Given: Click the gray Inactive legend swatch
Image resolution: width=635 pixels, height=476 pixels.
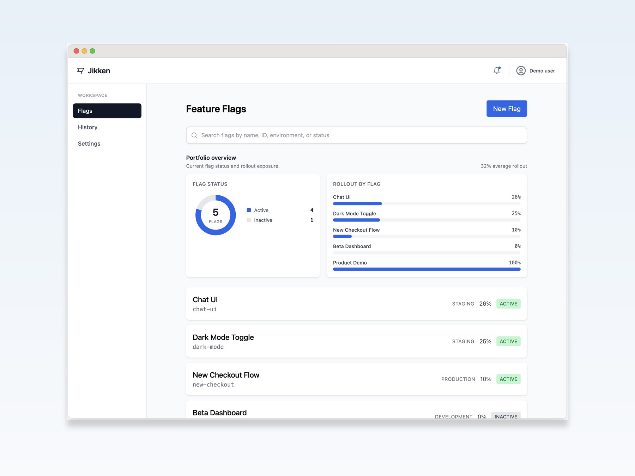Looking at the screenshot, I should pyautogui.click(x=249, y=220).
